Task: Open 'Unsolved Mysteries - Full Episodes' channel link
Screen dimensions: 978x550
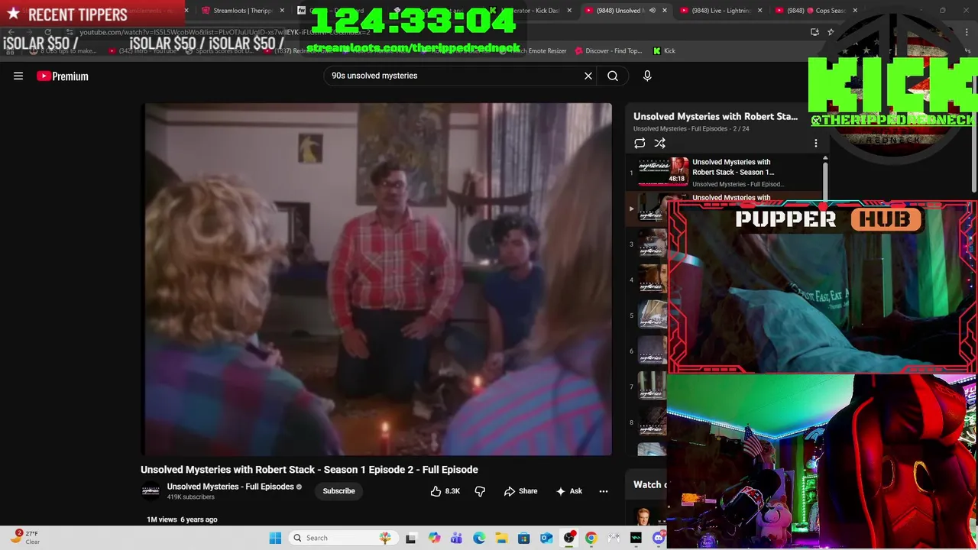Action: tap(230, 487)
